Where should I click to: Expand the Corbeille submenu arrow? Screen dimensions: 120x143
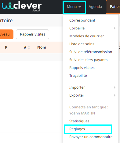[115, 28]
